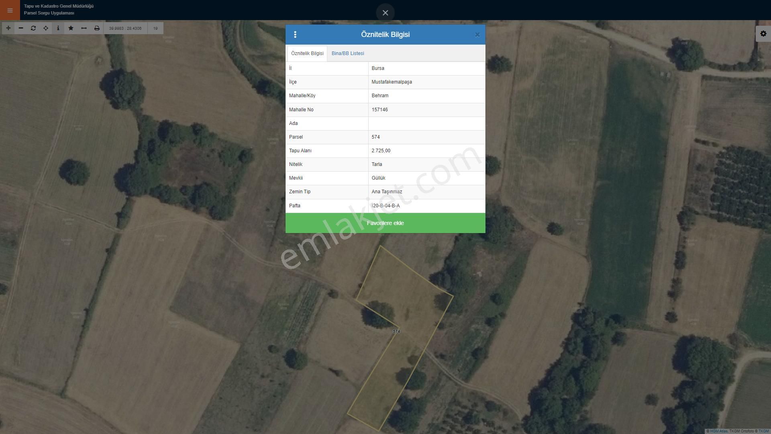Click the settings gear icon

click(763, 33)
